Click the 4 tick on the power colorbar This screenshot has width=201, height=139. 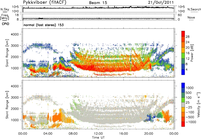187,69
